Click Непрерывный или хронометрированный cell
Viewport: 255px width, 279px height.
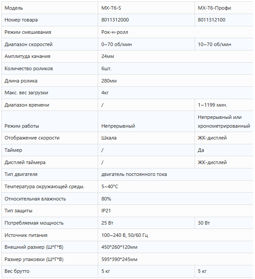tap(224, 122)
